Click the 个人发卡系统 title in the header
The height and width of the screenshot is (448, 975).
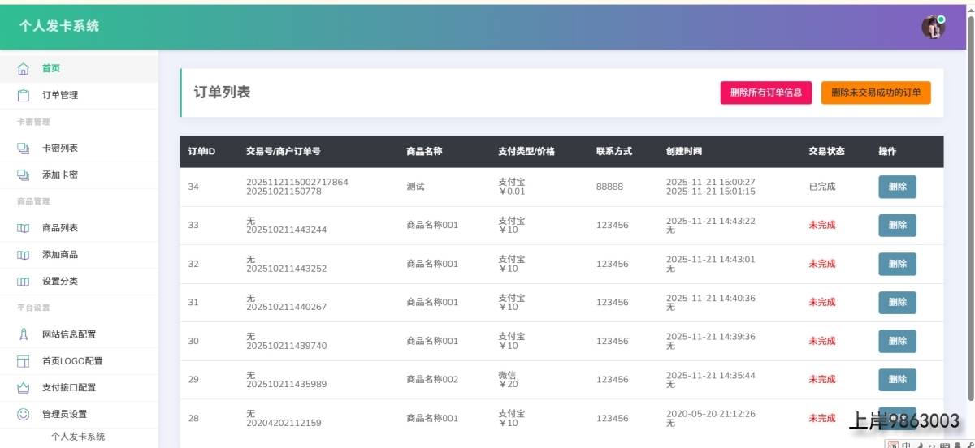(x=59, y=26)
